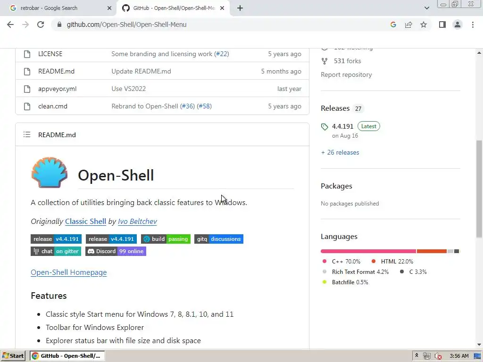Click the Open-Shell shell logo image
Image resolution: width=483 pixels, height=362 pixels.
point(49,173)
